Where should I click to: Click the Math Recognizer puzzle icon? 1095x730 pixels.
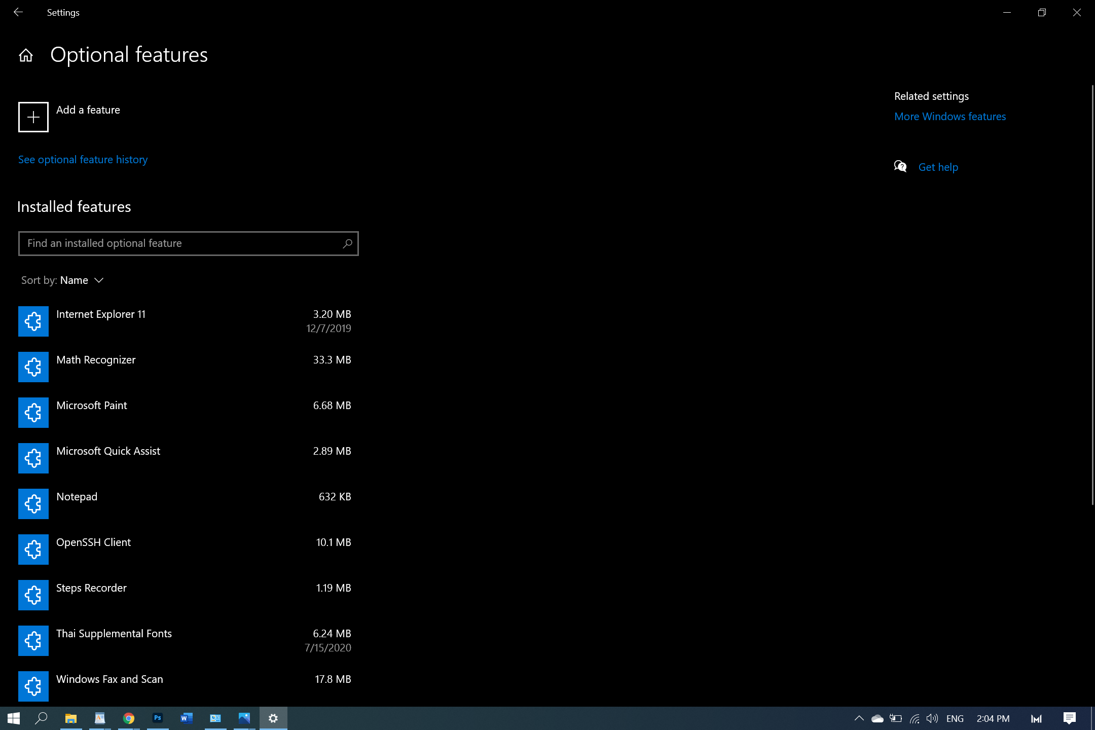tap(33, 367)
